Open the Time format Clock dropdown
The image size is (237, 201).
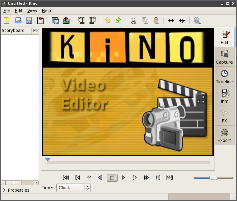click(73, 188)
